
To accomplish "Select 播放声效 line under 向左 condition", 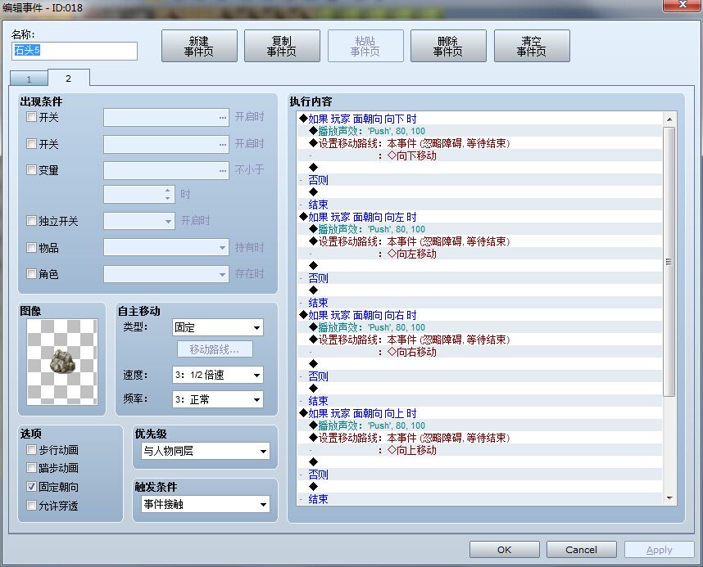I will (480, 229).
